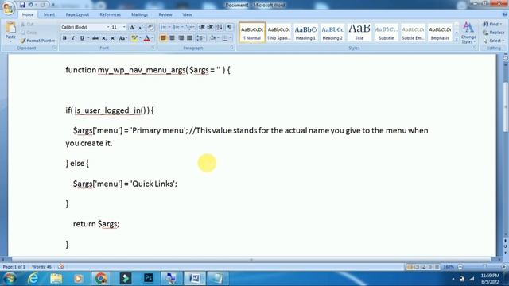Increase paragraph indent

[x=210, y=27]
